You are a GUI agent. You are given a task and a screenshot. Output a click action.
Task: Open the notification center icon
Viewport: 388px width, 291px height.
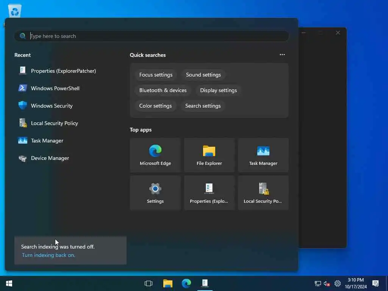(x=375, y=283)
